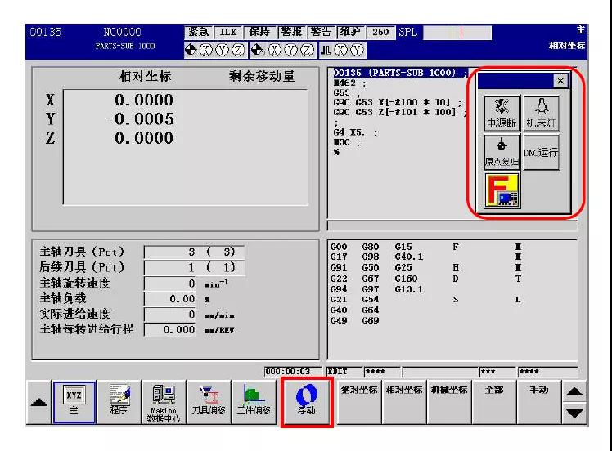Screen dimensions: 612x451
Task: Click the G00 modal code
Action: point(339,247)
